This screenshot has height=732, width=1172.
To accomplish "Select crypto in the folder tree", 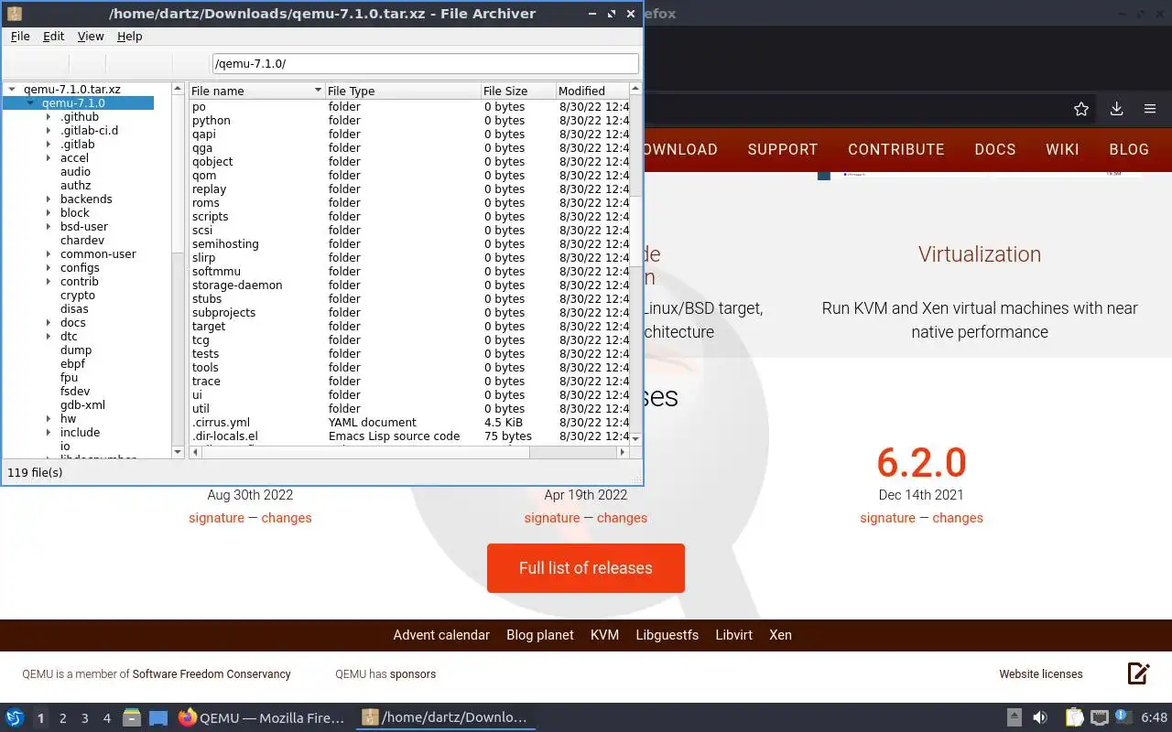I will click(78, 296).
